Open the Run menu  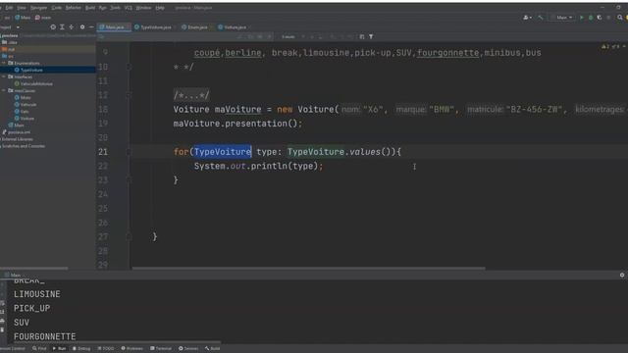pos(102,8)
